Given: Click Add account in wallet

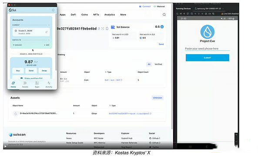Looking at the screenshot, I should [47, 45].
